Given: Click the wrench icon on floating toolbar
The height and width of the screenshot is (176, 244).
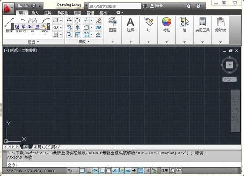Looking at the screenshot, I should 44,27.
